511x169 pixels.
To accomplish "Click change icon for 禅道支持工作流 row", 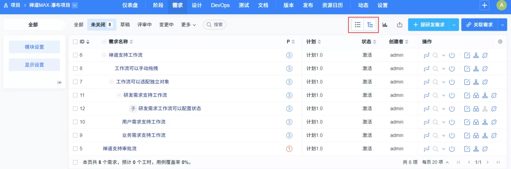I will [427, 55].
